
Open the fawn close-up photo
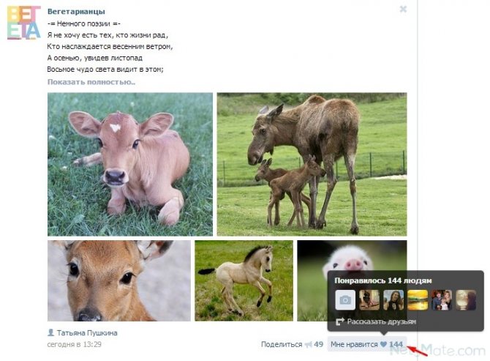click(x=119, y=280)
